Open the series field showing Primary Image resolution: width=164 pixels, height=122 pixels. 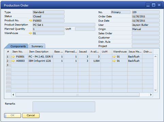coord(120,12)
